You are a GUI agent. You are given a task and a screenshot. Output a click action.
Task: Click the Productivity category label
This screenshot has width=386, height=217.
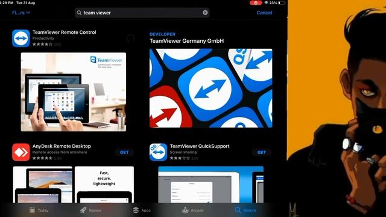43,38
